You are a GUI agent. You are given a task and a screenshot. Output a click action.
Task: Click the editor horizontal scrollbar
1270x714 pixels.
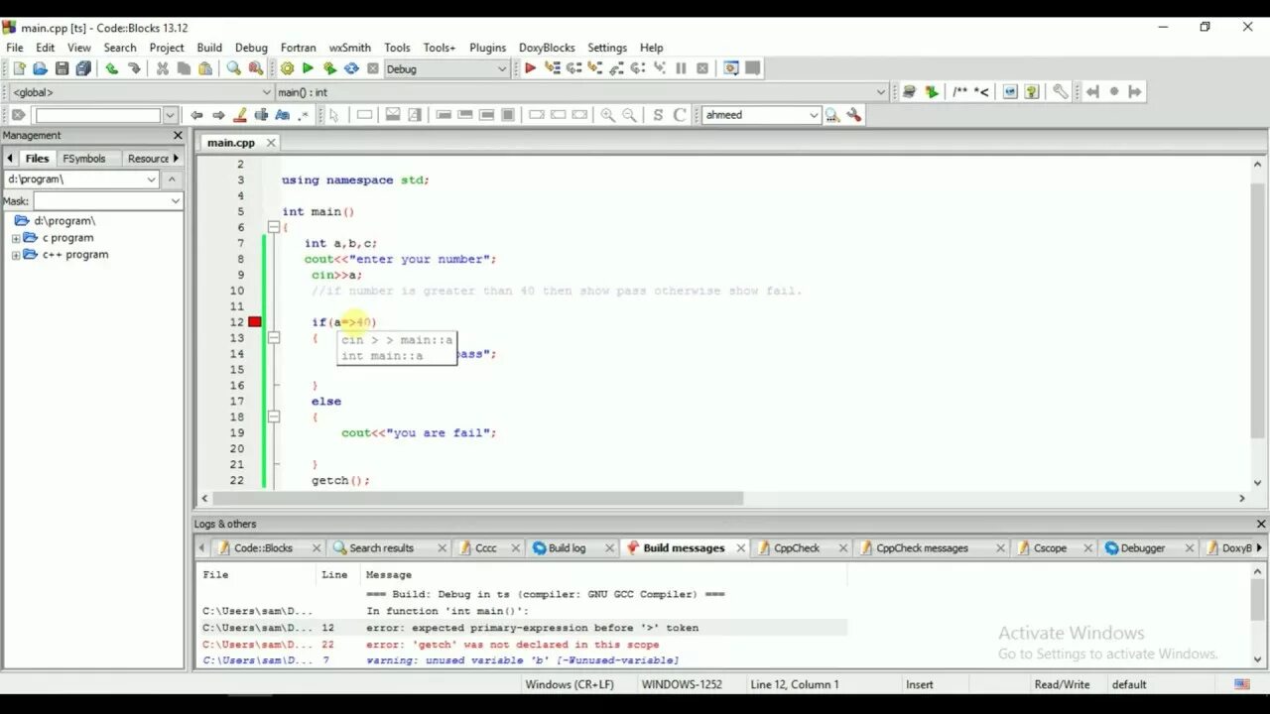click(477, 499)
